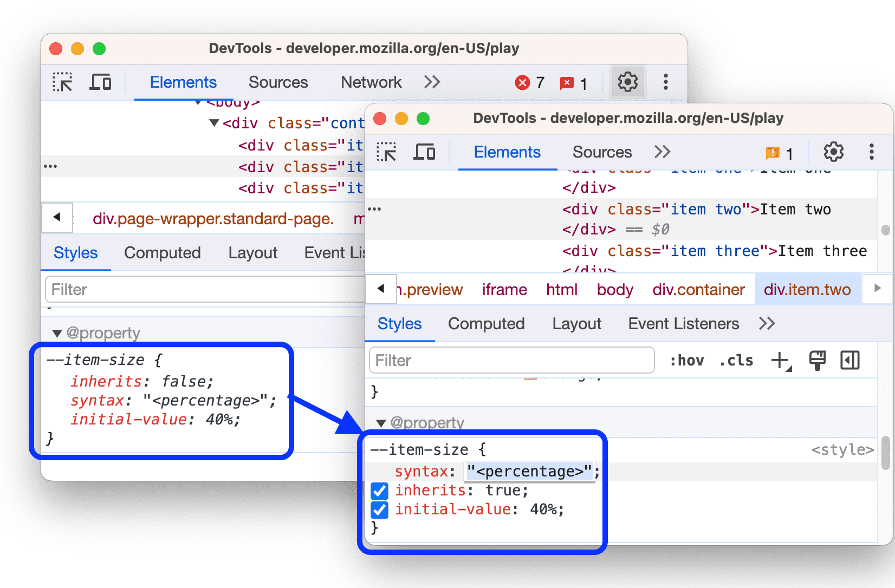Click the print media emulation brush icon
Screen dimensions: 895x588
[x=817, y=360]
